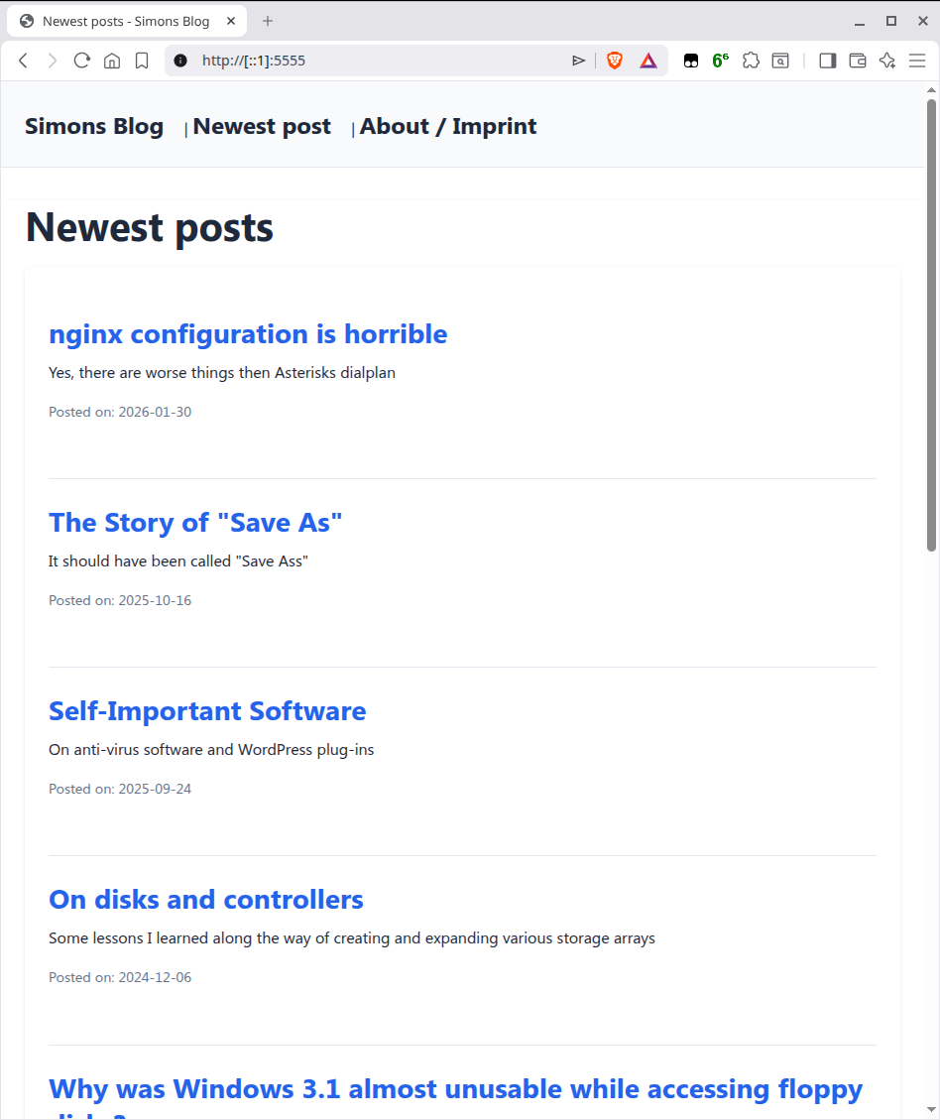Open the Brave Wallet
Screen dimensions: 940x1120
tap(858, 61)
